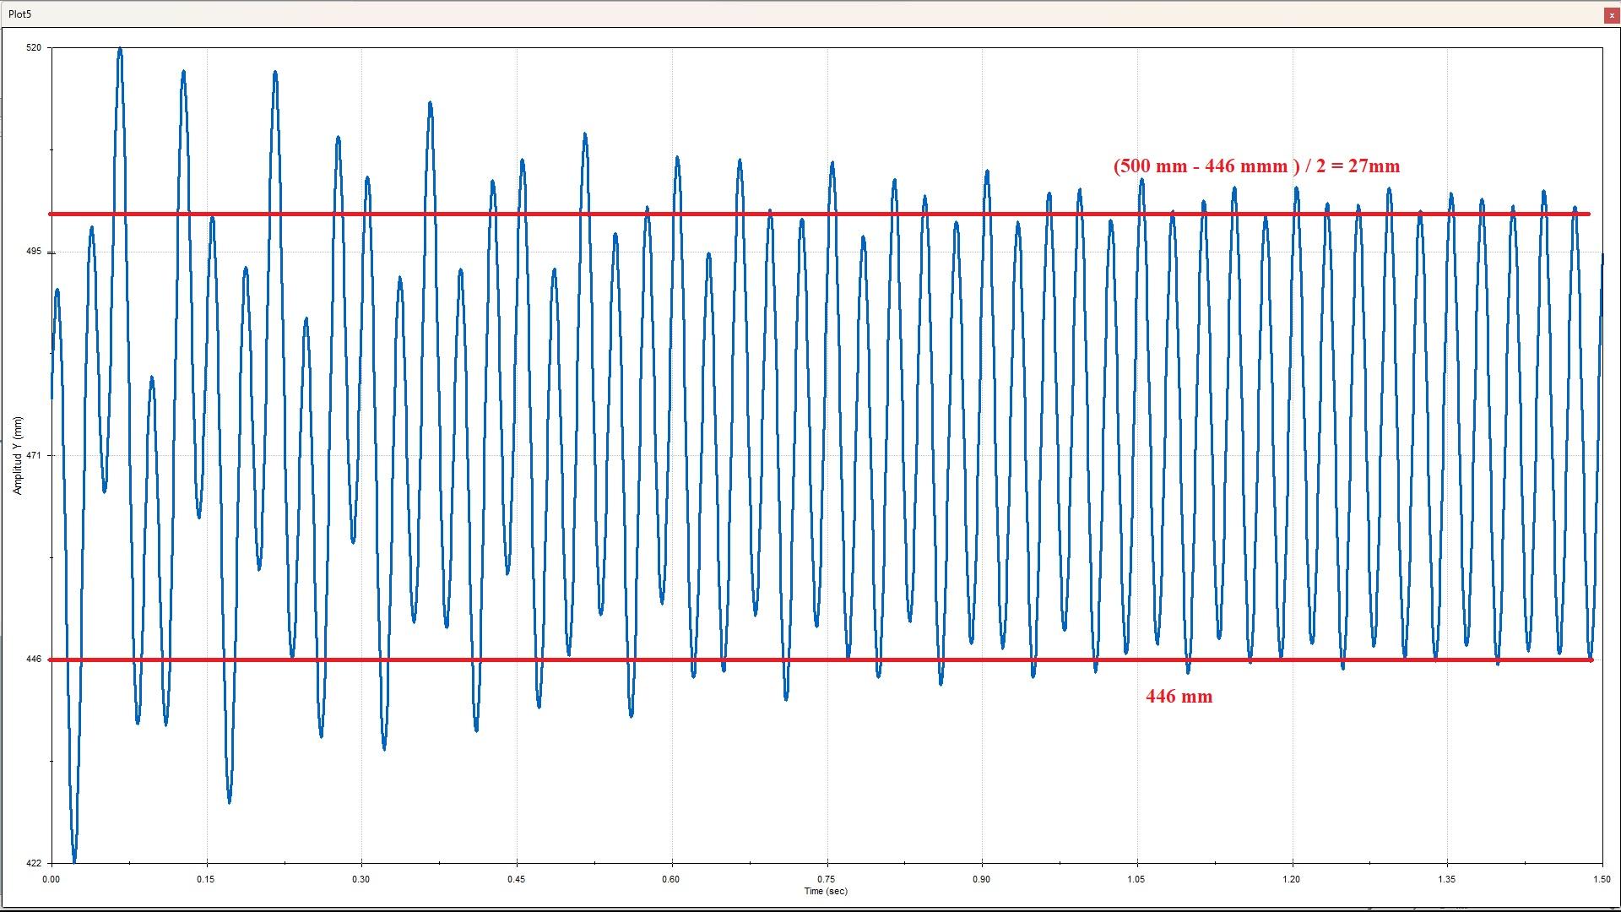Click the 0.00 time axis label
The width and height of the screenshot is (1621, 912).
[52, 879]
